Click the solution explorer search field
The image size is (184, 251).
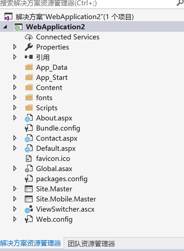(85, 3)
